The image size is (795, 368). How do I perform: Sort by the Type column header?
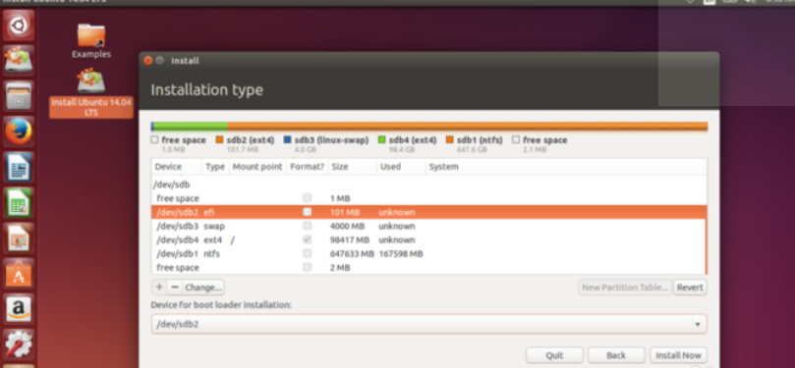pos(215,167)
